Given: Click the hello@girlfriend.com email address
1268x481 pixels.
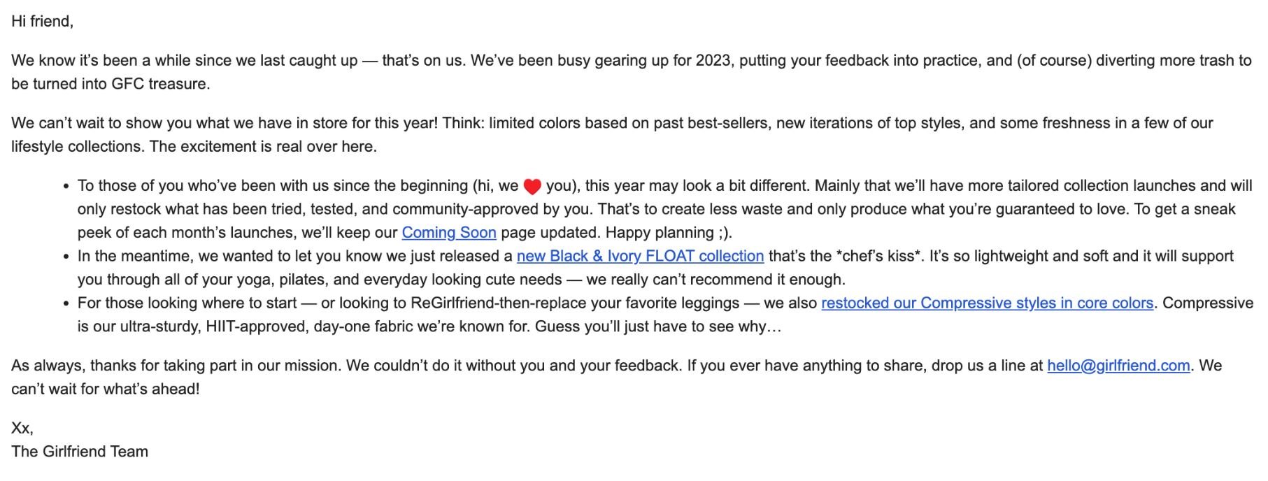Looking at the screenshot, I should pyautogui.click(x=1118, y=366).
